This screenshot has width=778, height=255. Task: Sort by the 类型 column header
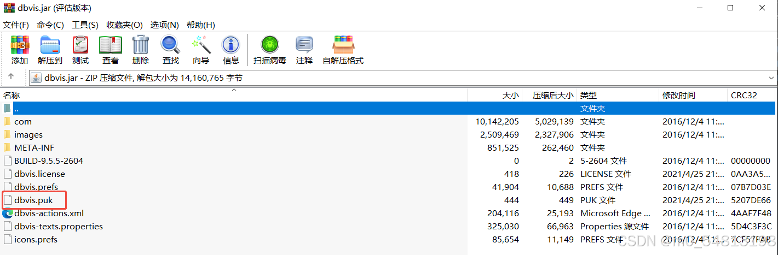(618, 95)
